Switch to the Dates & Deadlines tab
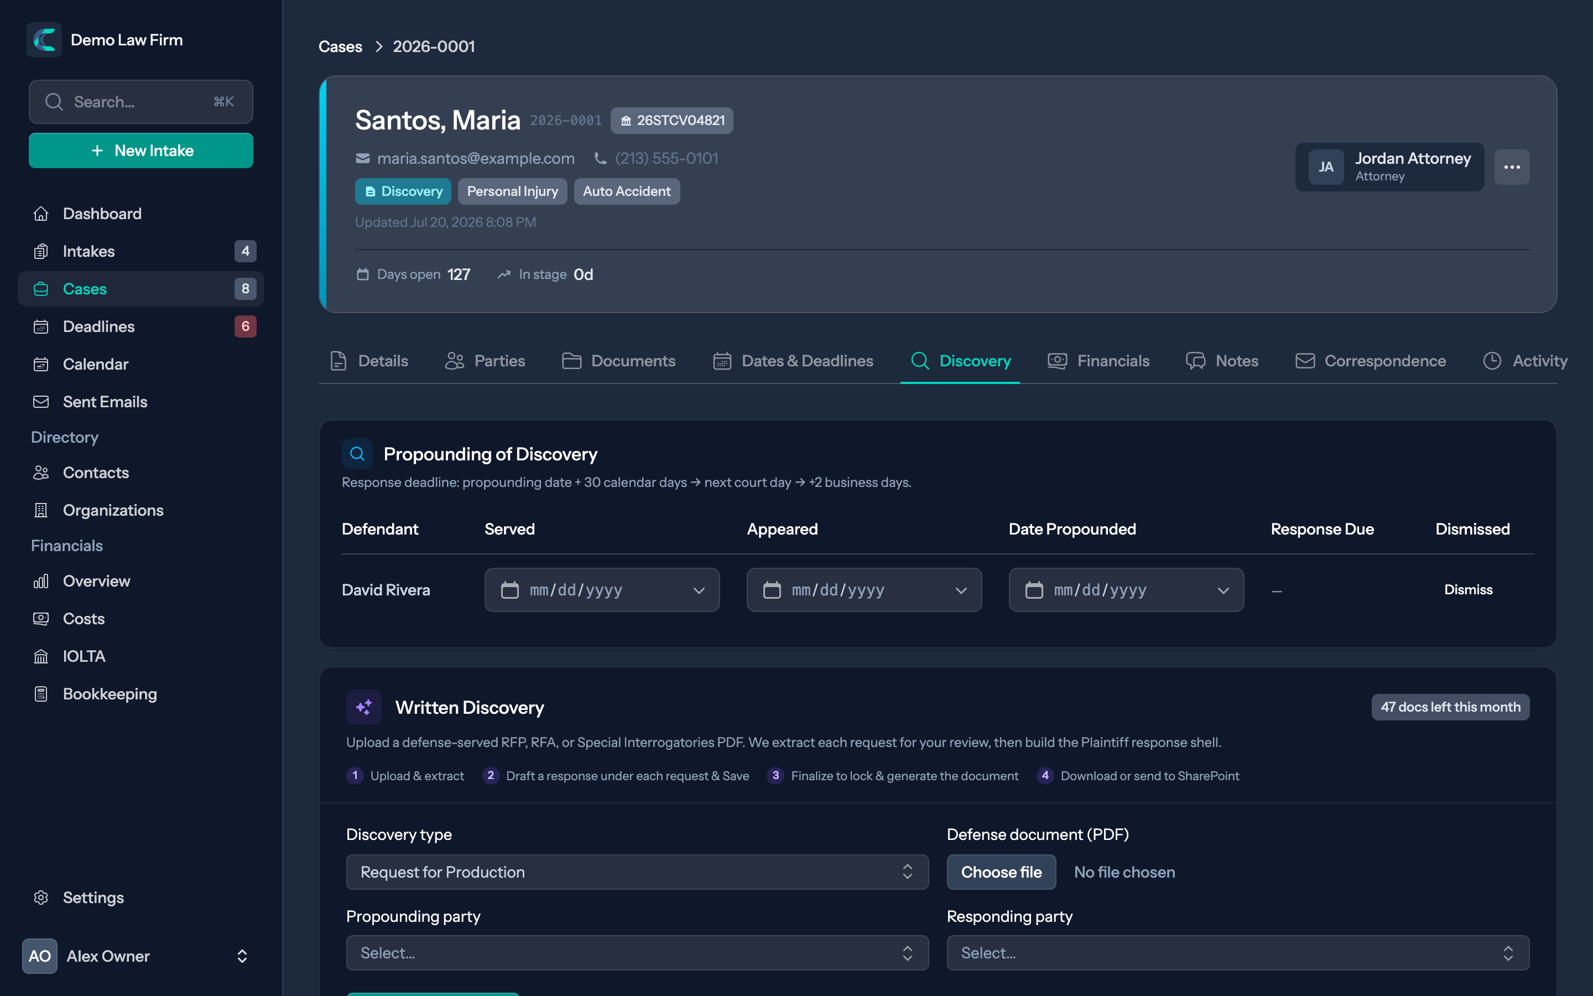 (x=793, y=361)
